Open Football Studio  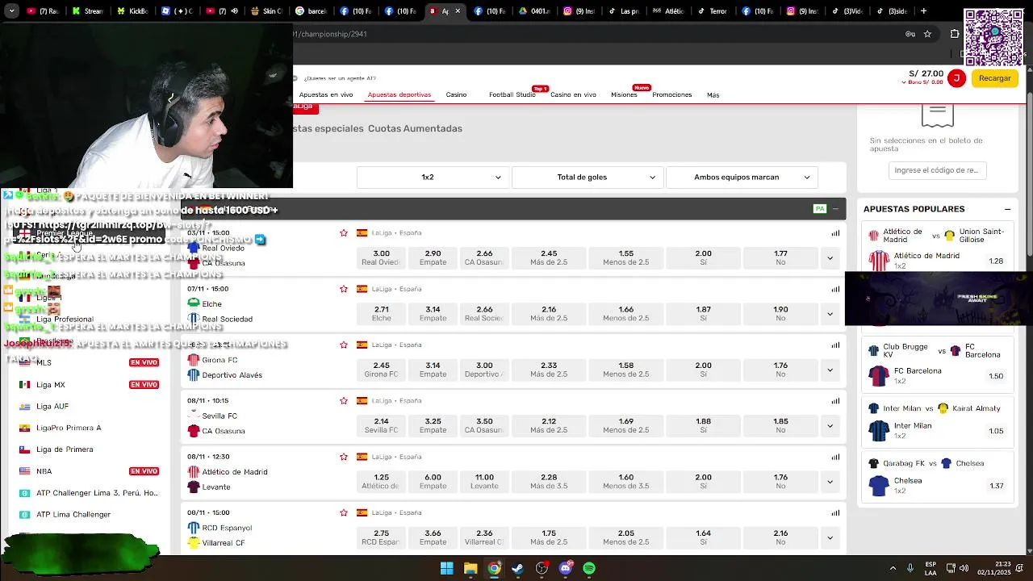(x=512, y=94)
